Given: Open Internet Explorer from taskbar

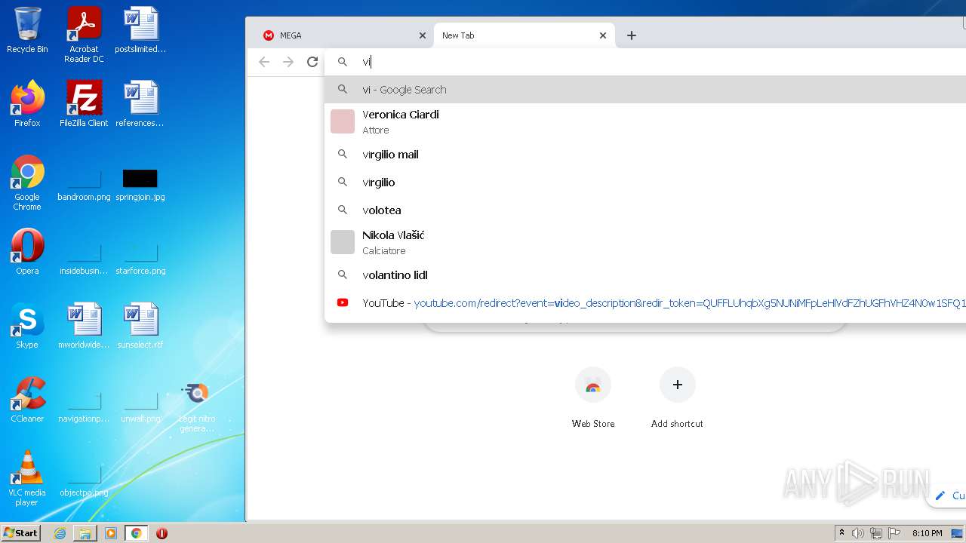Looking at the screenshot, I should 60,533.
